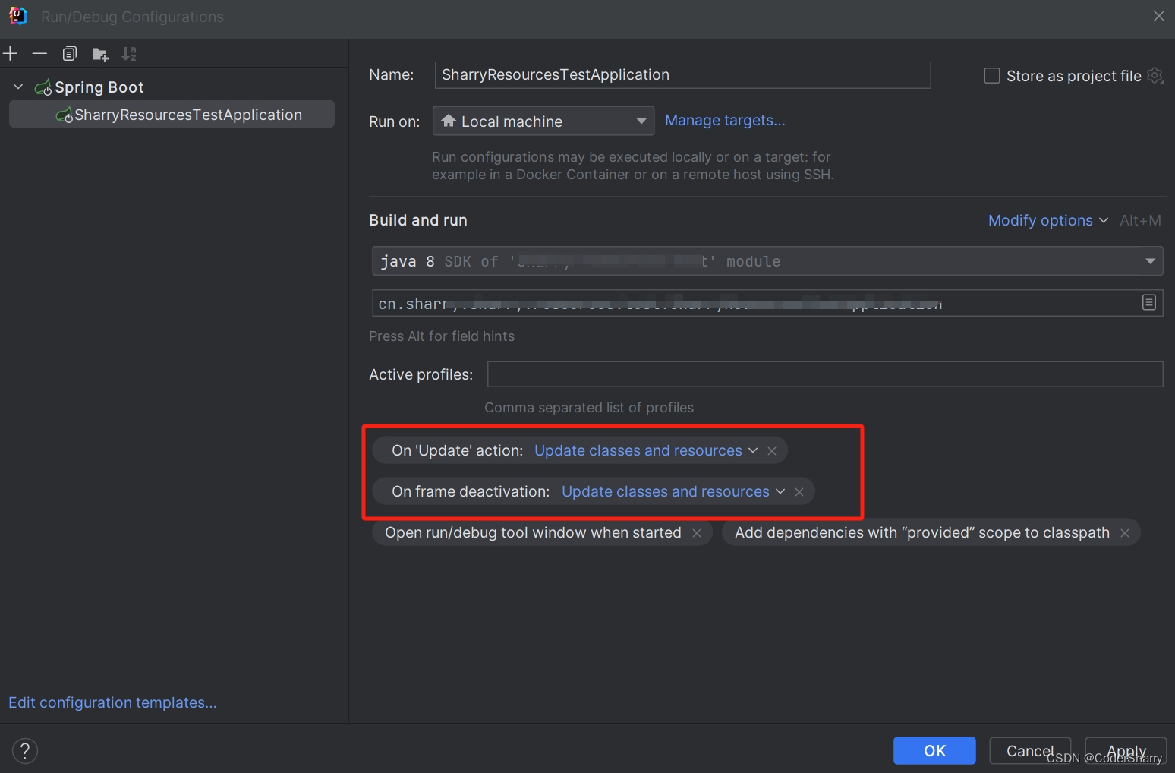Change the On frame deactivation dropdown value
The image size is (1175, 773).
673,491
